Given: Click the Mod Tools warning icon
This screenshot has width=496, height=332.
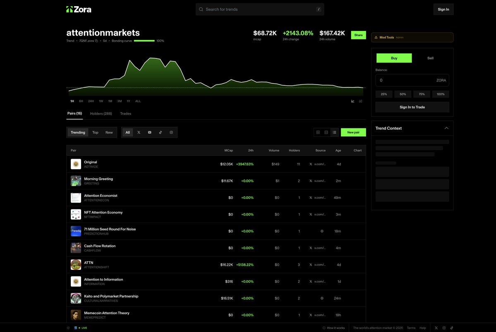Looking at the screenshot, I should click(376, 37).
